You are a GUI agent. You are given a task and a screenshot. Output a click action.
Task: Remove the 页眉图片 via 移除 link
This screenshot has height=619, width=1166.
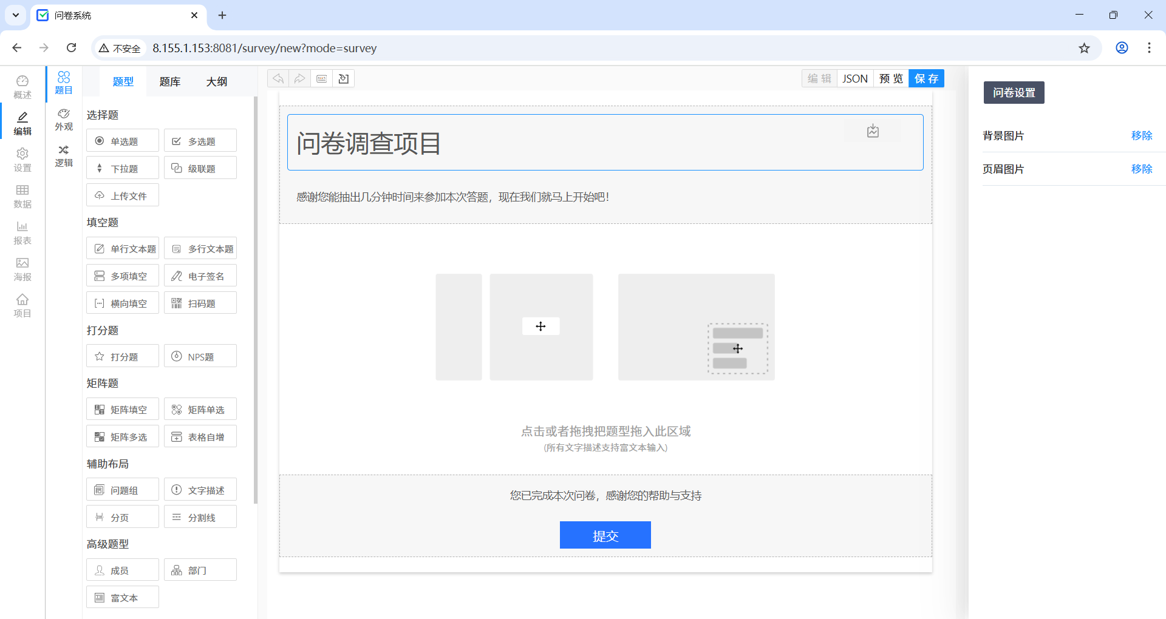coord(1142,169)
